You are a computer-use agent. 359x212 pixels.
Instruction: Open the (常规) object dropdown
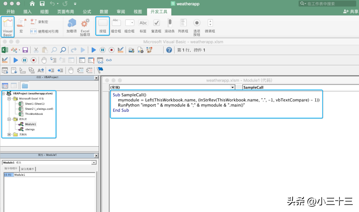[x=232, y=87]
